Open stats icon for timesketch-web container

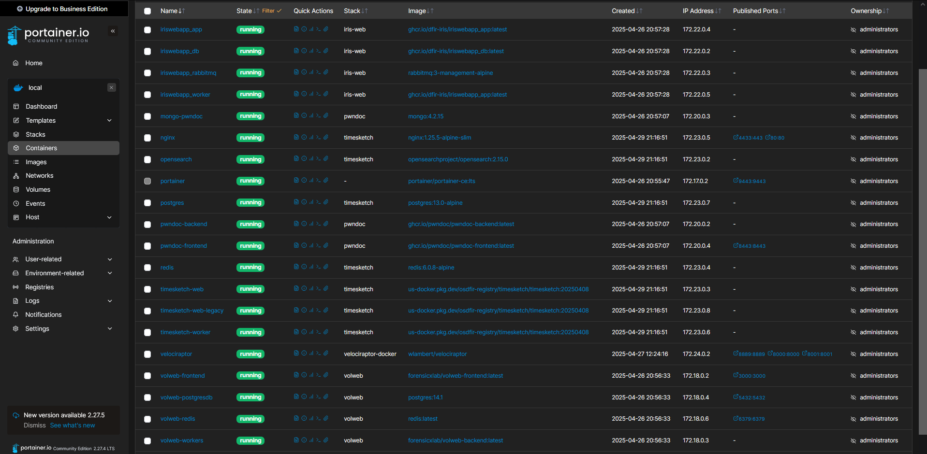click(311, 289)
